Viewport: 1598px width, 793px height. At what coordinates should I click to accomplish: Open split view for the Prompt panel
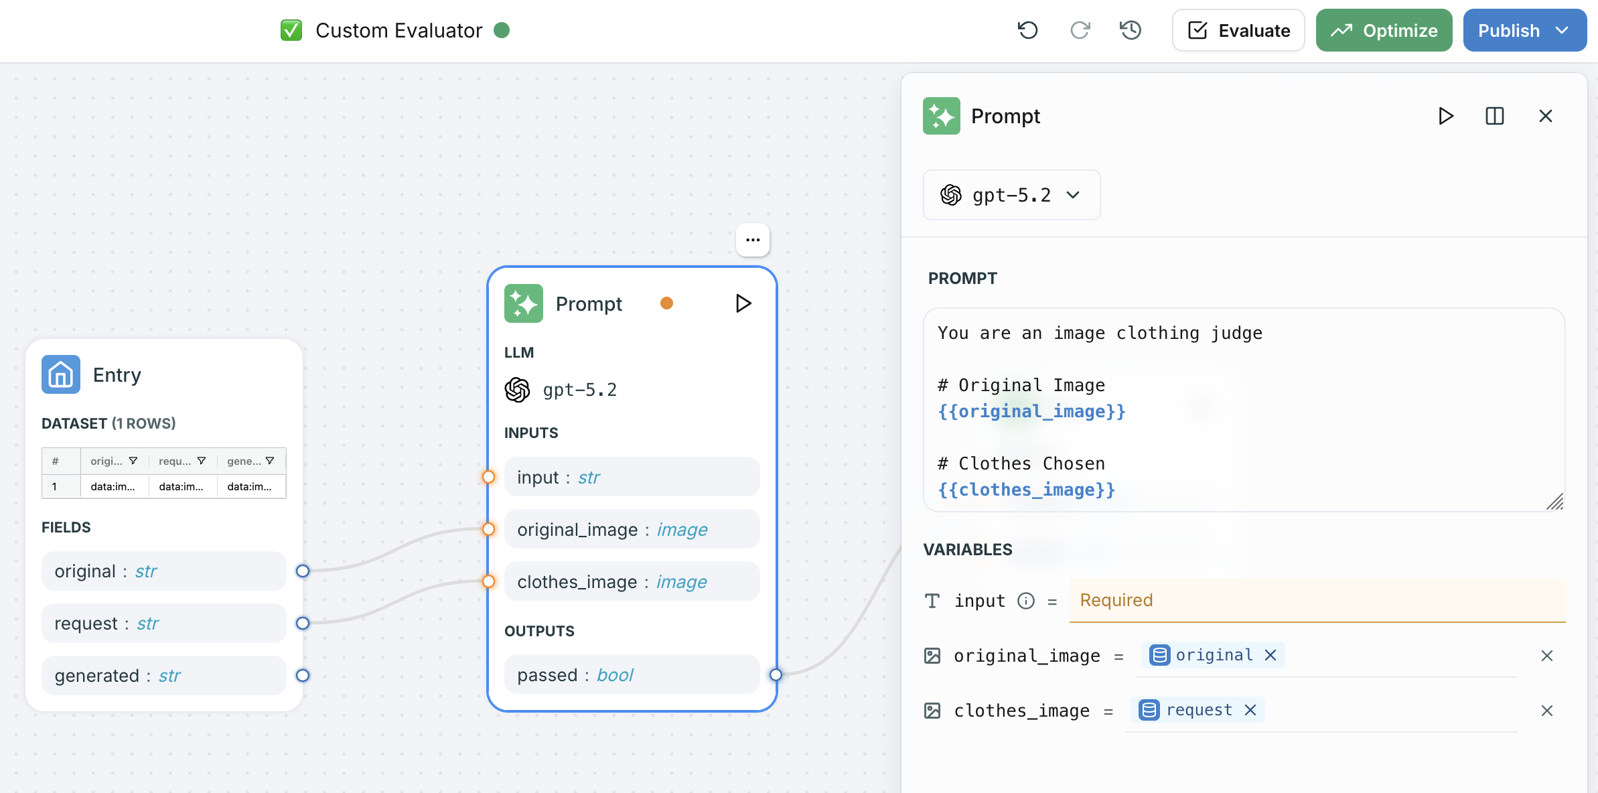pos(1495,116)
